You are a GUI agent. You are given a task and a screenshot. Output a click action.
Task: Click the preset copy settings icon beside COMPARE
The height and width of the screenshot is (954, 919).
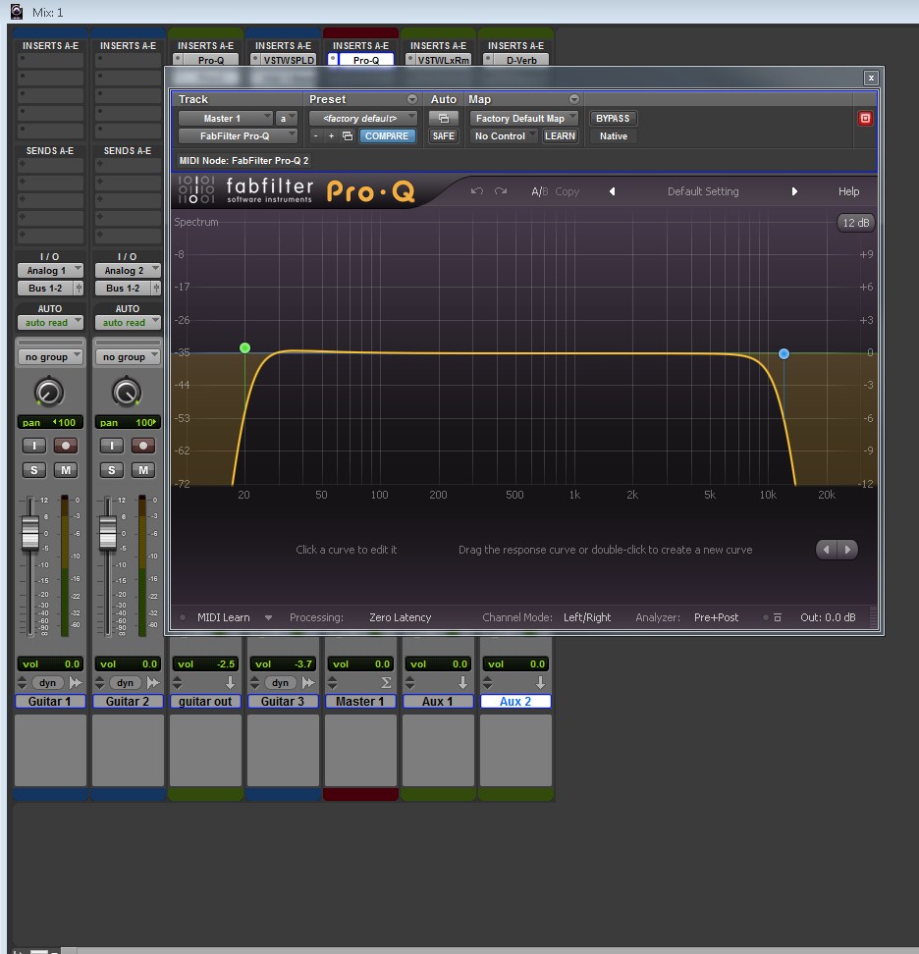[348, 136]
